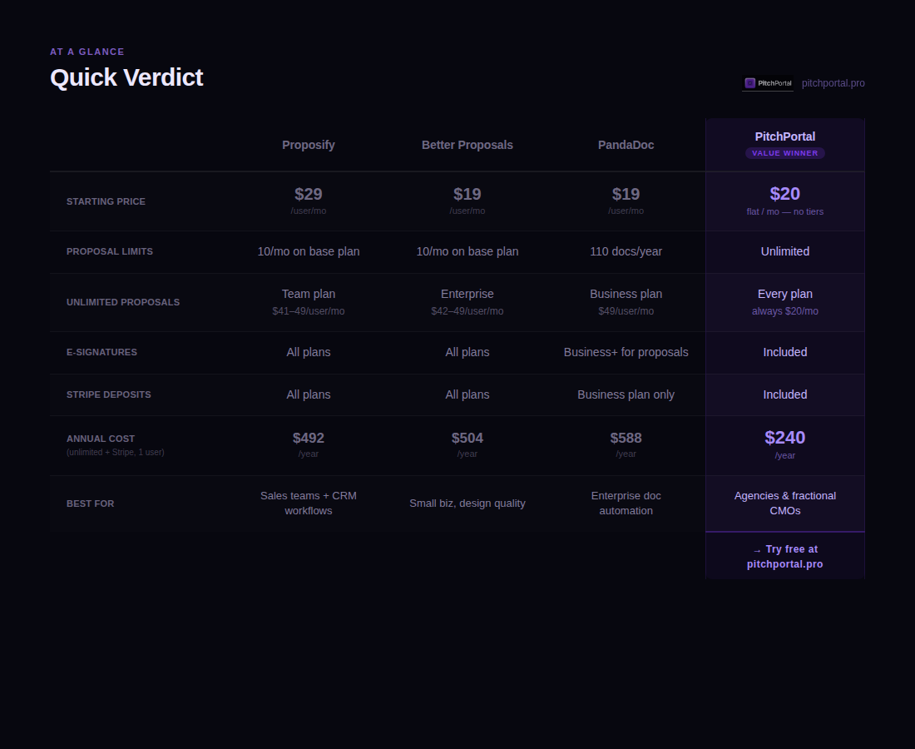
Task: Click the Quick Verdict heading
Action: pos(126,77)
